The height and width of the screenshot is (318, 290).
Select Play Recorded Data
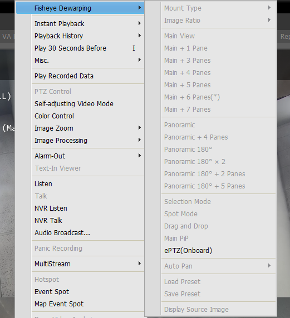click(x=88, y=76)
